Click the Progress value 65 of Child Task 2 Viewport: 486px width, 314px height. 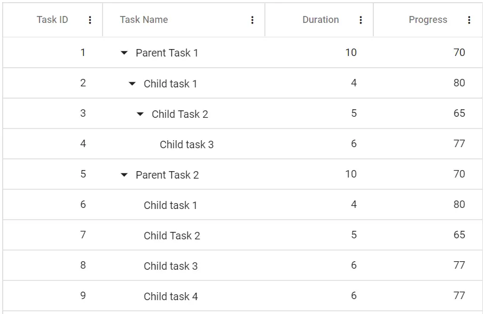(460, 114)
